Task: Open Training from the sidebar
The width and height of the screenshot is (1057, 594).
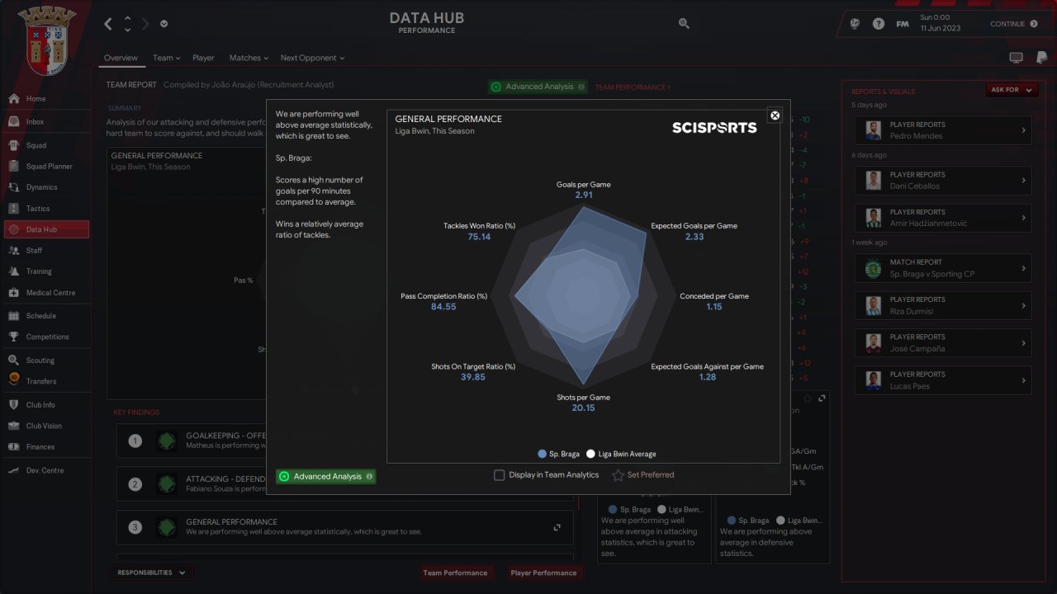Action: 45,271
